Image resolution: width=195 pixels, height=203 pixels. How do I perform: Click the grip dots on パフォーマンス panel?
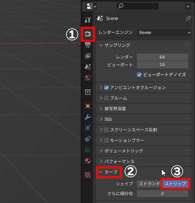(187, 161)
